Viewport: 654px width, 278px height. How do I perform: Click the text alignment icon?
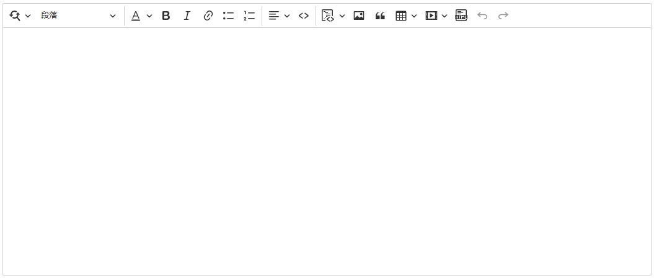pyautogui.click(x=273, y=16)
